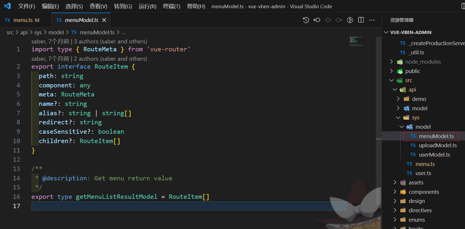Open the 文件(F) menu

pyautogui.click(x=27, y=6)
